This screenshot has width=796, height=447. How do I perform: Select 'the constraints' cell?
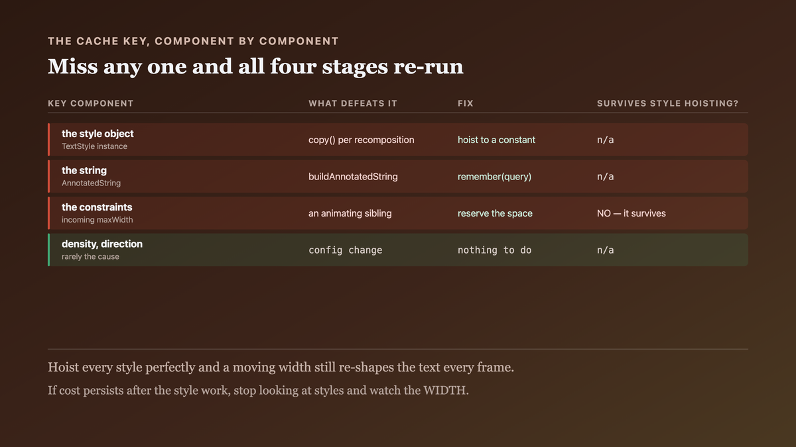click(97, 207)
